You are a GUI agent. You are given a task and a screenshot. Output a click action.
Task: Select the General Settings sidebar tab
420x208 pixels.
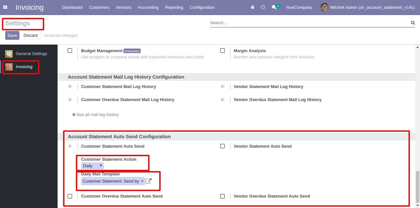point(29,54)
